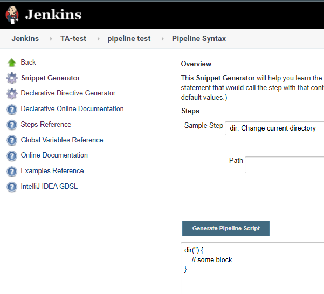Click the Pipeline Syntax breadcrumb
This screenshot has width=324, height=294.
pyautogui.click(x=199, y=39)
